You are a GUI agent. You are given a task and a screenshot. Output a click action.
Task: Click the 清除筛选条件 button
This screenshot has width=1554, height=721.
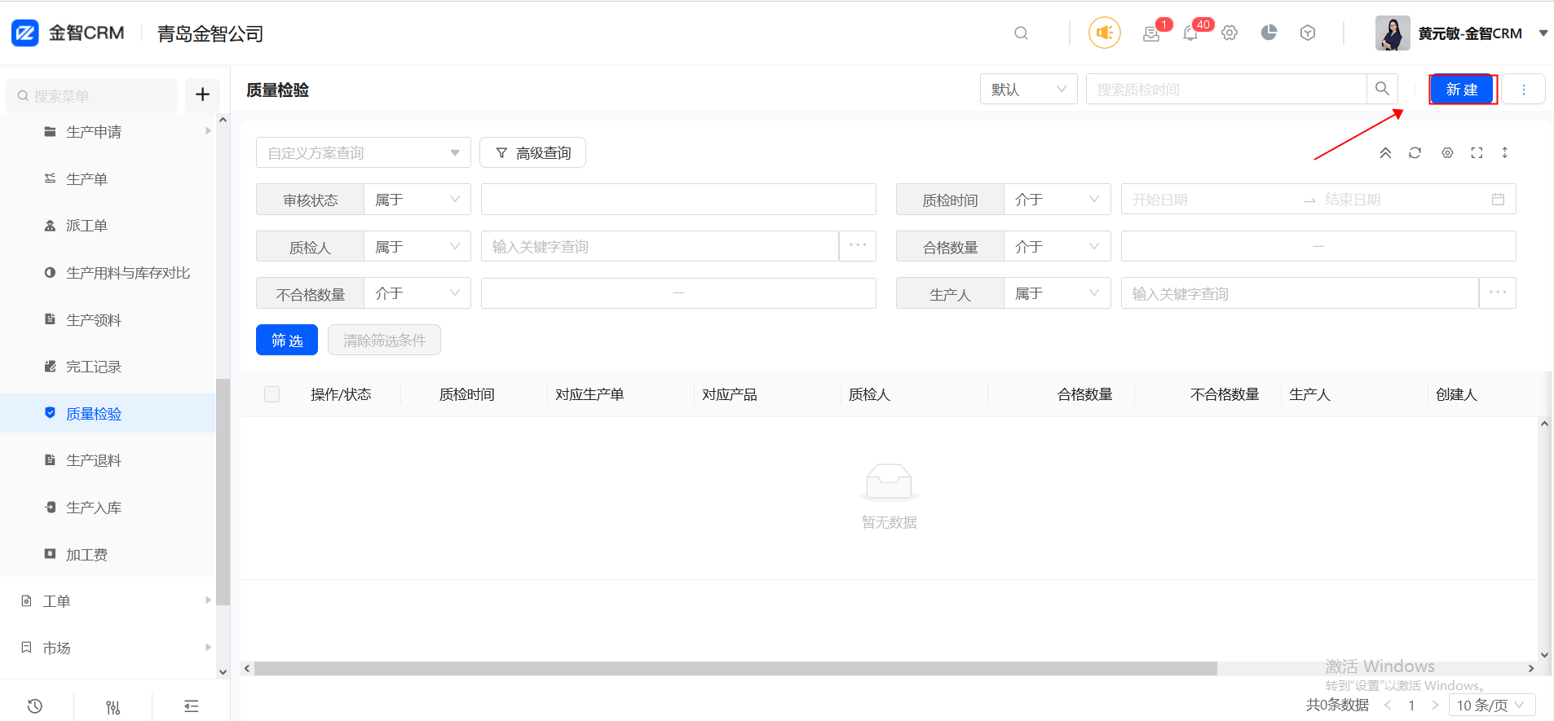click(384, 341)
